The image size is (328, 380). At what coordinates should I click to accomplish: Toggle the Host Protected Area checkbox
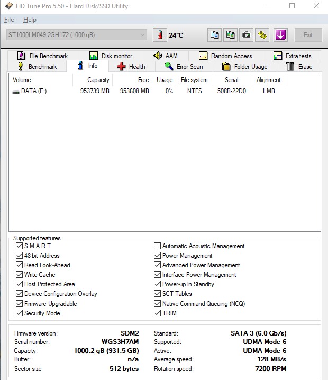coord(19,284)
